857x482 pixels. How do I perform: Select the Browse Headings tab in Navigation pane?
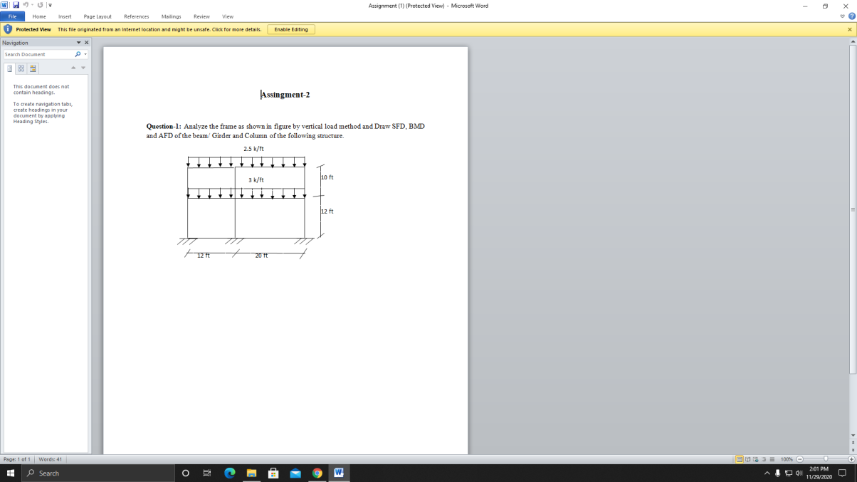coord(9,68)
